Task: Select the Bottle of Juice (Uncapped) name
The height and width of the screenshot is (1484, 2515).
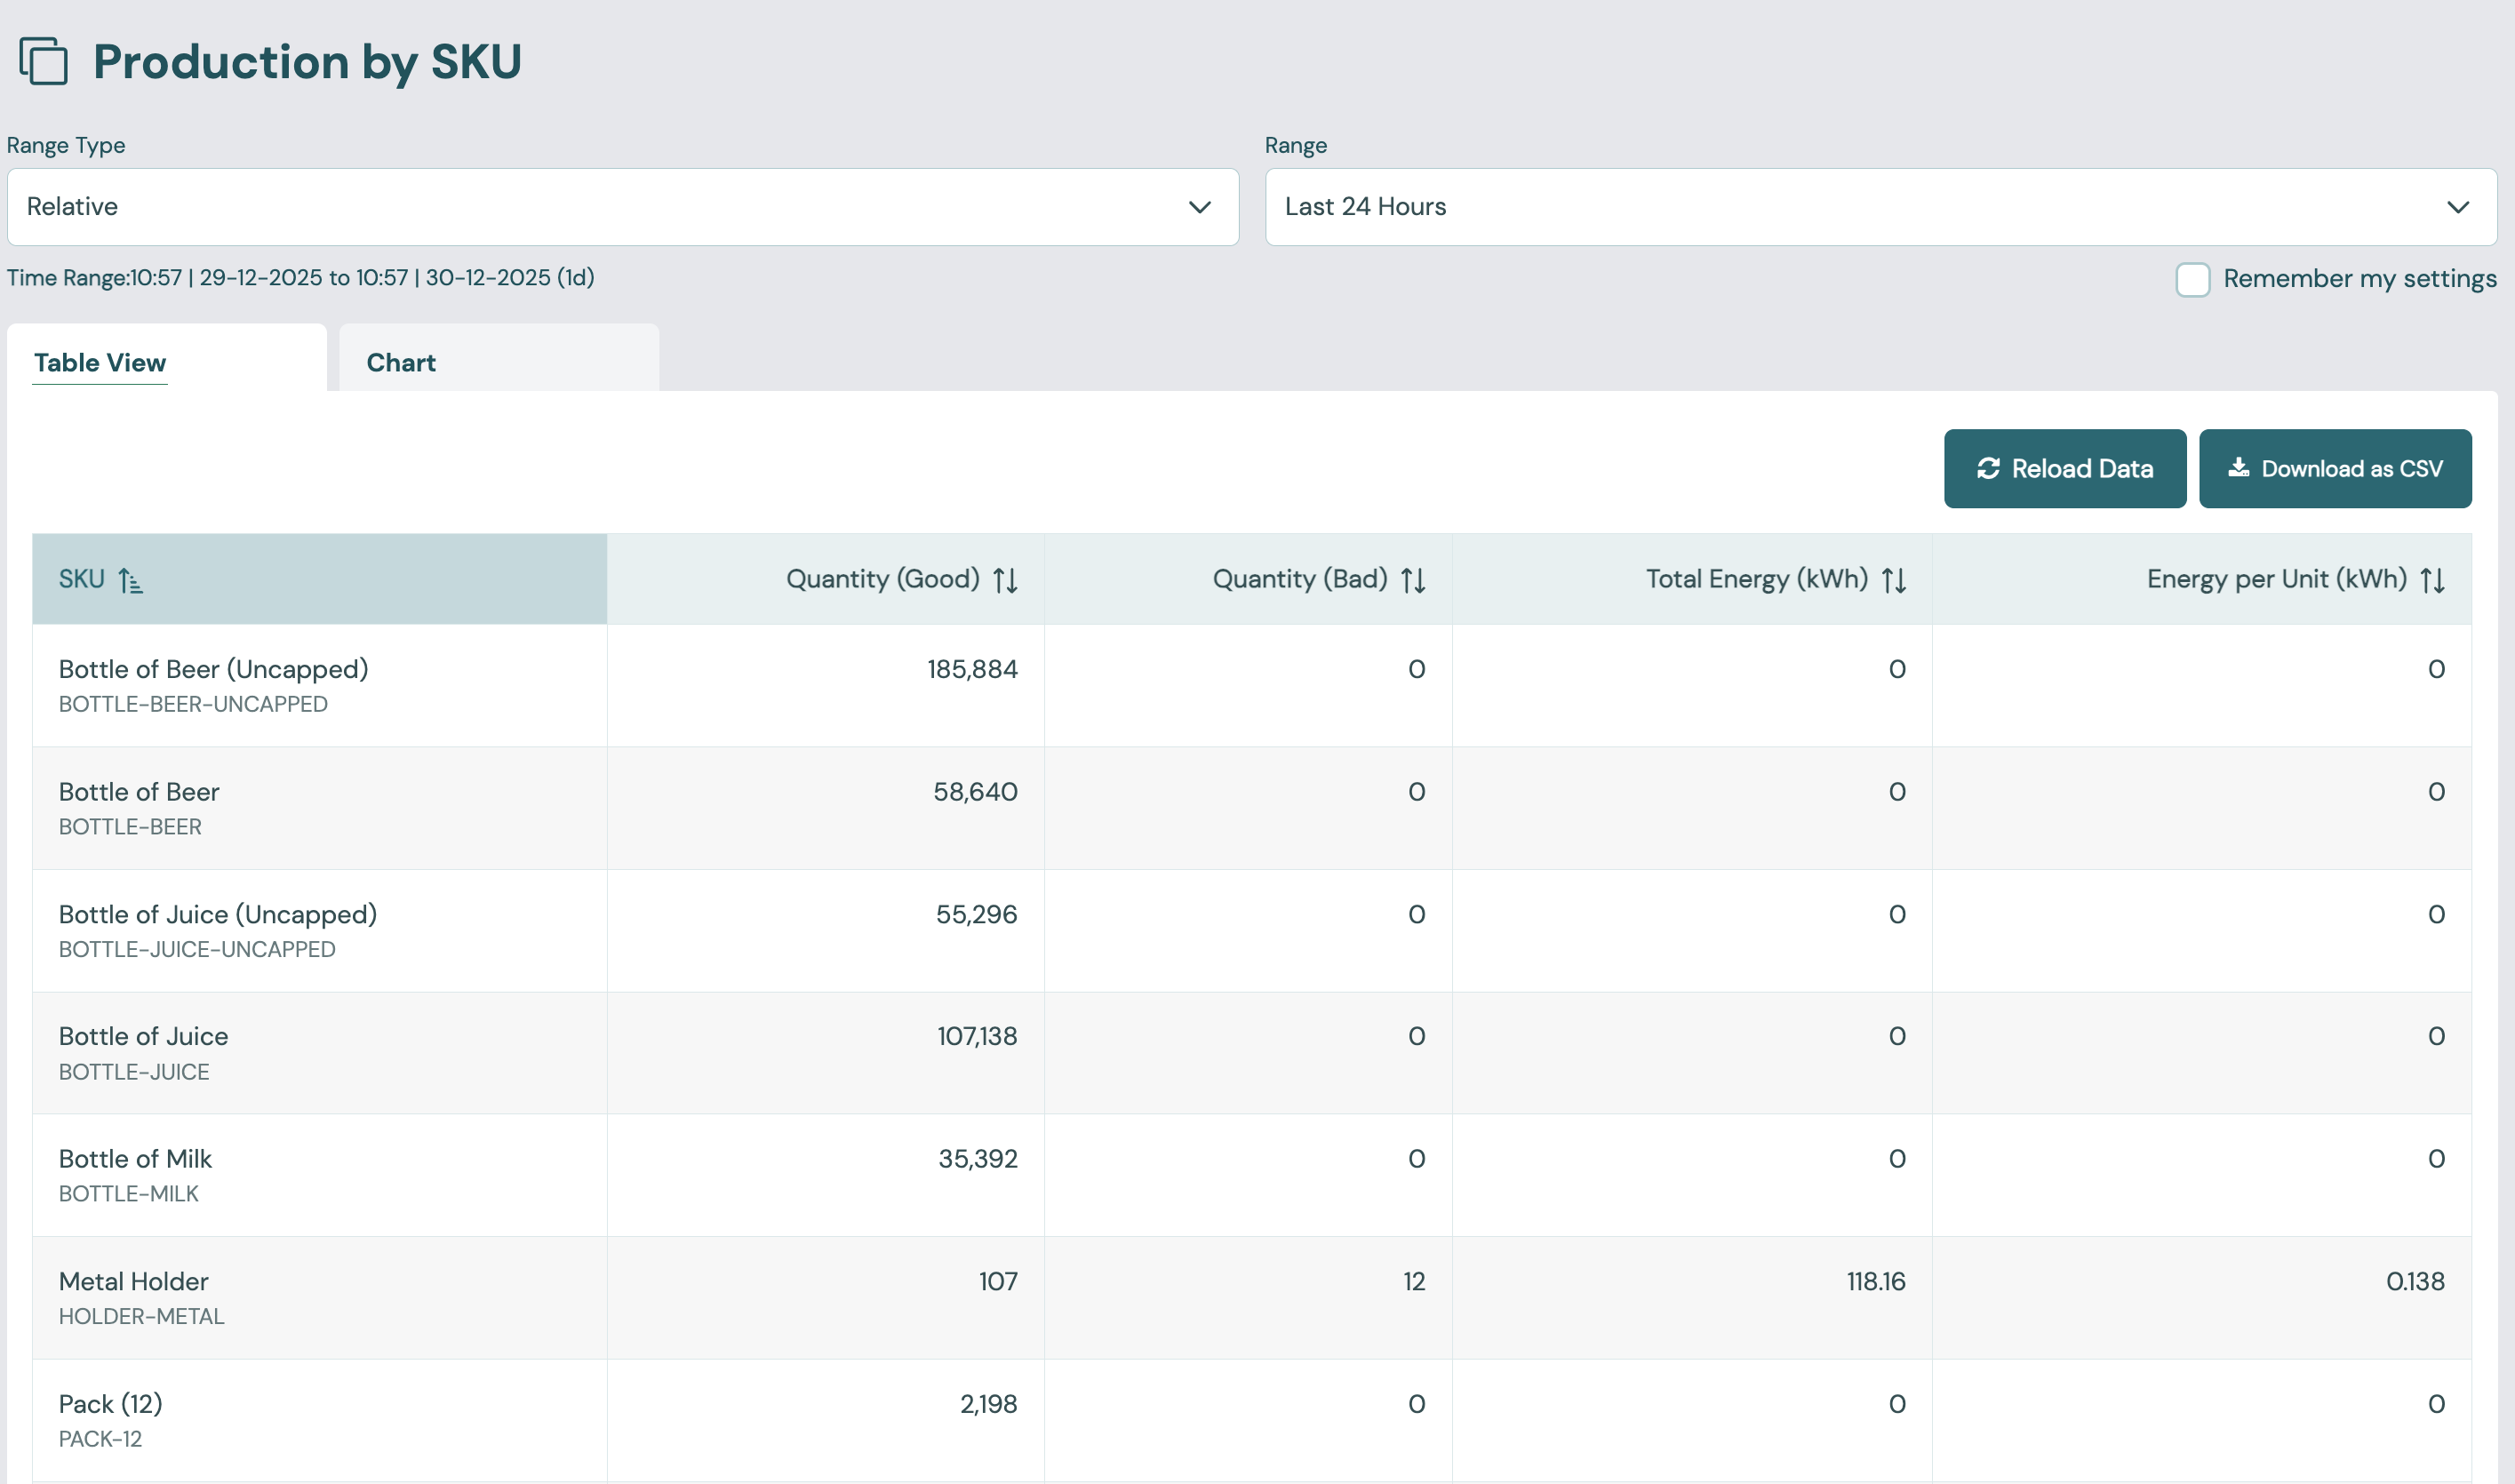Action: click(x=218, y=914)
